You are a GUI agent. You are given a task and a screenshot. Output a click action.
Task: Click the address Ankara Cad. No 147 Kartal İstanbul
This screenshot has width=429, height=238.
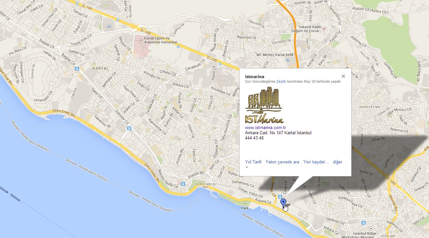click(278, 133)
